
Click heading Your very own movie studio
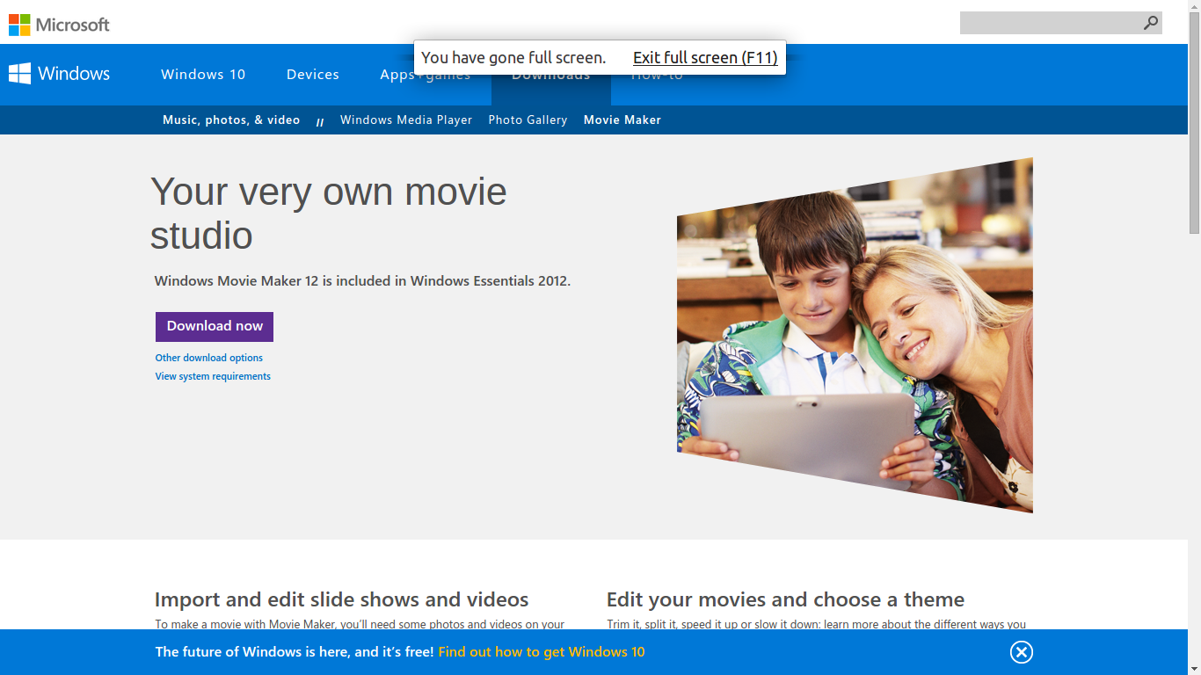point(329,214)
